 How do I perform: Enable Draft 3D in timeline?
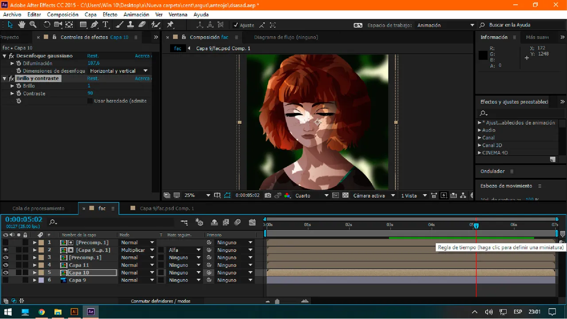pyautogui.click(x=199, y=222)
